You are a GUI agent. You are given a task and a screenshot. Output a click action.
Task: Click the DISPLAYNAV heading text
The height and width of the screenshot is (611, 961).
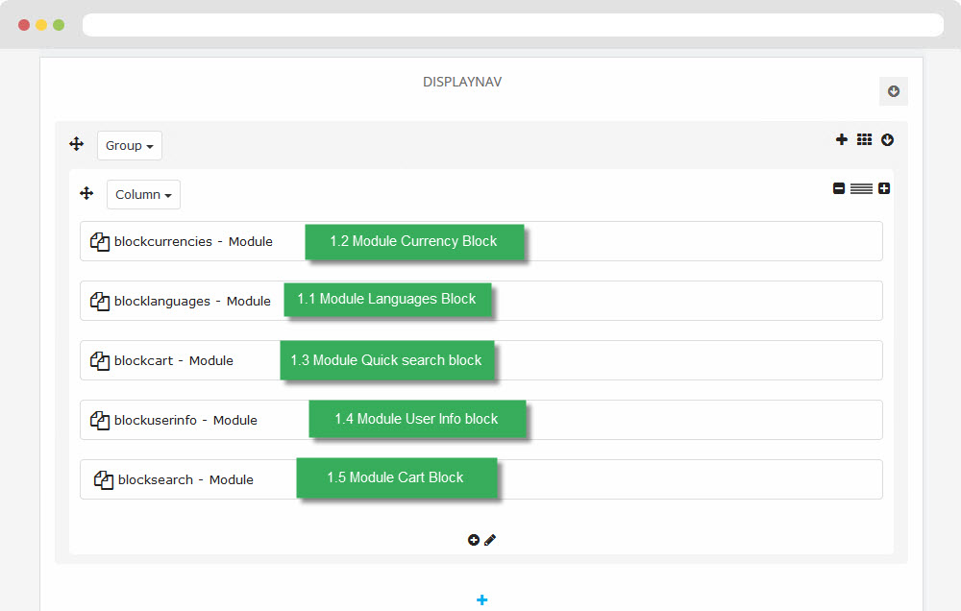pyautogui.click(x=462, y=82)
